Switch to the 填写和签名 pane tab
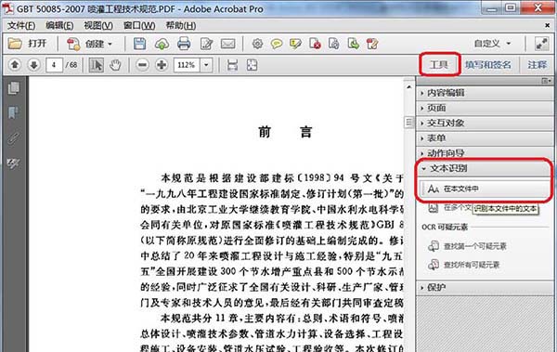The width and height of the screenshot is (557, 352). click(488, 65)
